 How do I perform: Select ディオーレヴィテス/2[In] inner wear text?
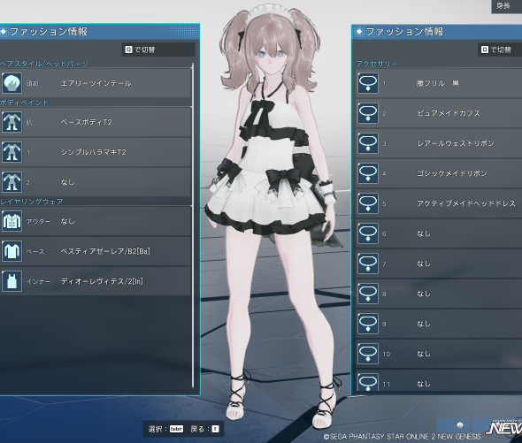coord(102,281)
